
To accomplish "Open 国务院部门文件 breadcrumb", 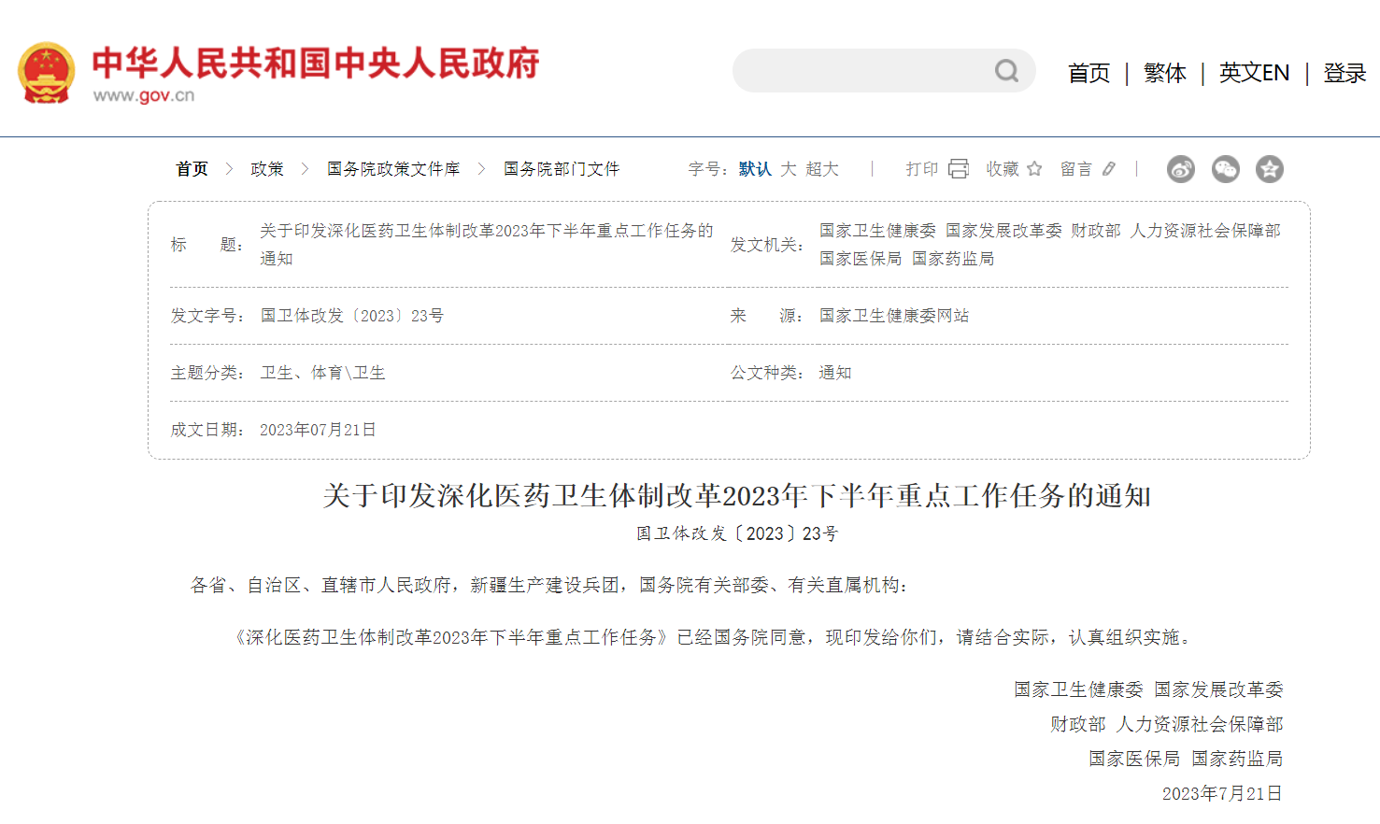I will pos(562,169).
